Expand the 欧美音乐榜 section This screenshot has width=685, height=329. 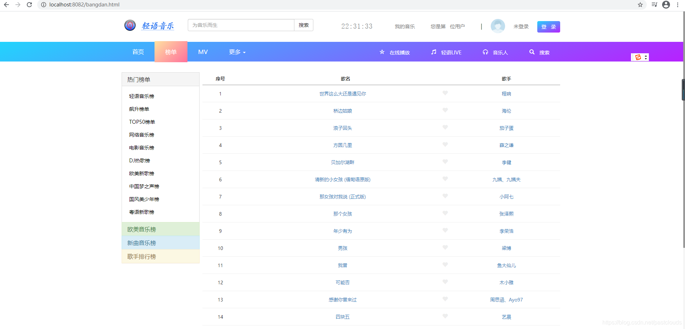[161, 229]
